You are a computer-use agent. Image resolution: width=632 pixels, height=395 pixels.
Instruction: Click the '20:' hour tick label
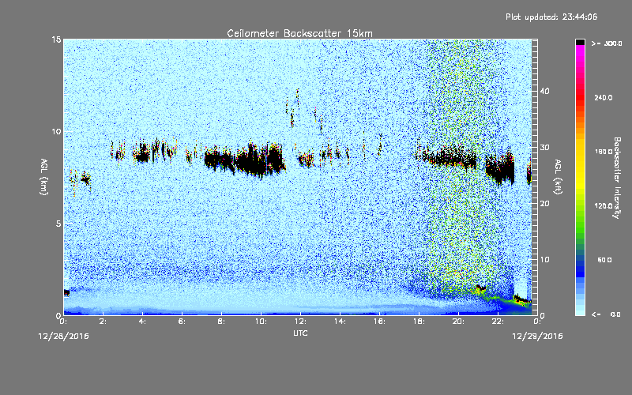point(458,322)
